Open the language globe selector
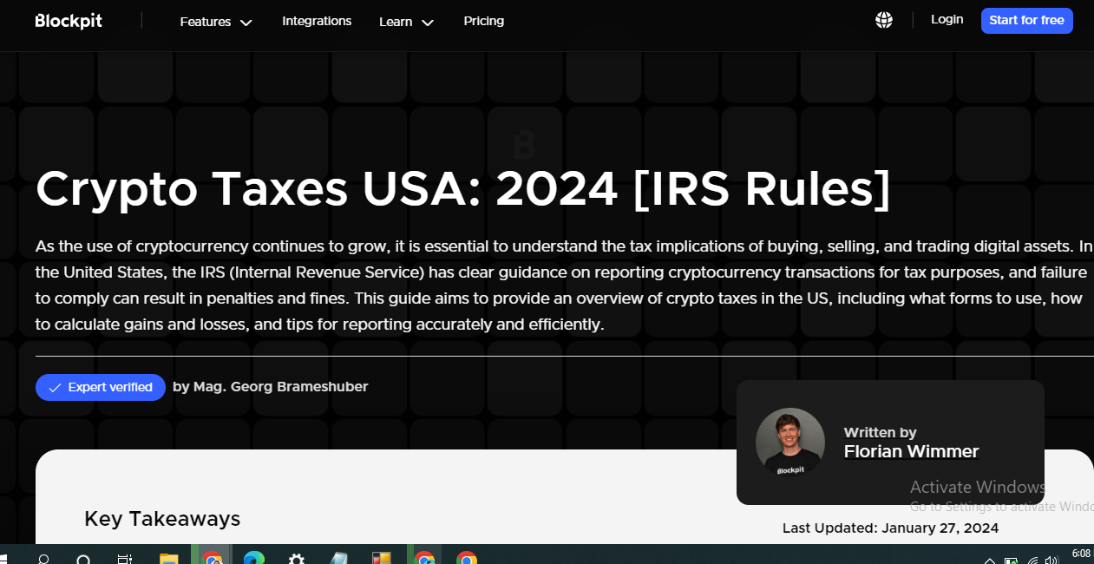1094x564 pixels. (883, 19)
